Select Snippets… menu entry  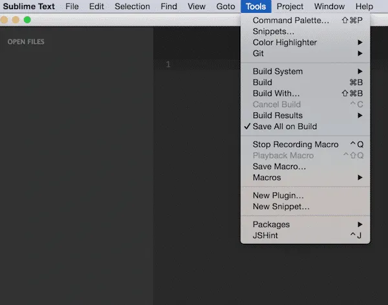(274, 31)
